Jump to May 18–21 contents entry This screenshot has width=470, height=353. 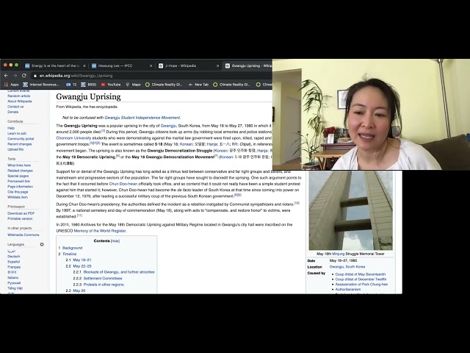click(x=82, y=260)
